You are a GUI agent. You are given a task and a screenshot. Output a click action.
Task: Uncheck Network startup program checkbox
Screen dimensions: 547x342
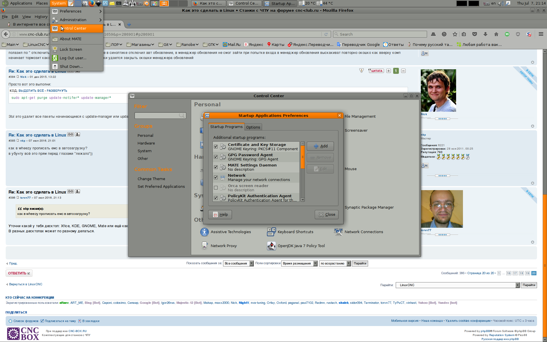(x=216, y=178)
